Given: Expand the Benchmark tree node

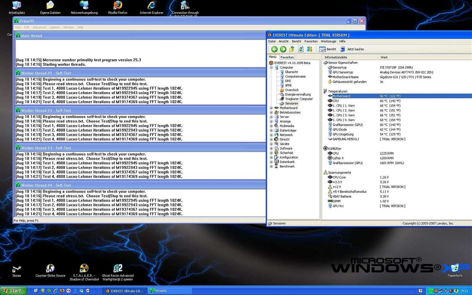Looking at the screenshot, I should [271, 166].
